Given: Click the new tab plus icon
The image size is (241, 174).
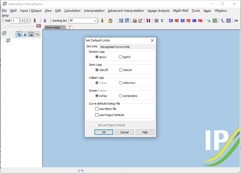Looking at the screenshot, I should point(70,27).
